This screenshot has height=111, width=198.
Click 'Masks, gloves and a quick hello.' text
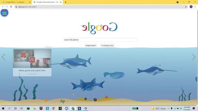coord(32,71)
